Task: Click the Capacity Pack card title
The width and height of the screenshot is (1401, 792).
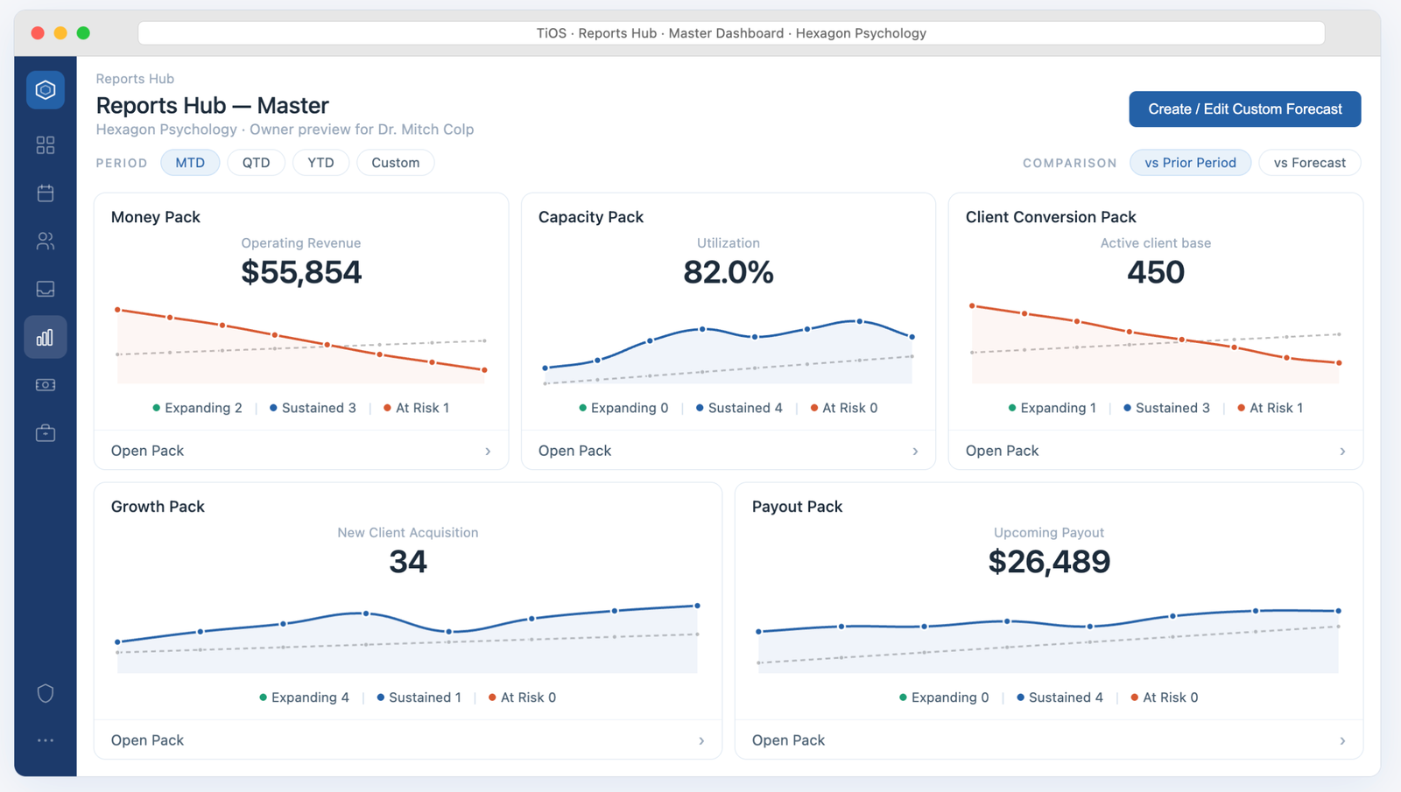Action: [591, 217]
